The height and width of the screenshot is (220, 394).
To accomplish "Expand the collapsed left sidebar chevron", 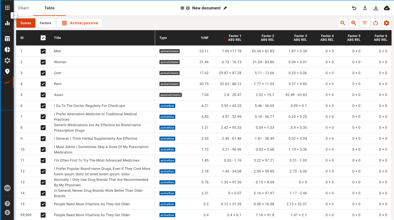I will click(14, 15).
